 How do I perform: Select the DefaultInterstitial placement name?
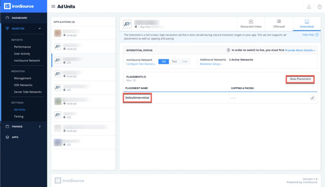pos(137,98)
